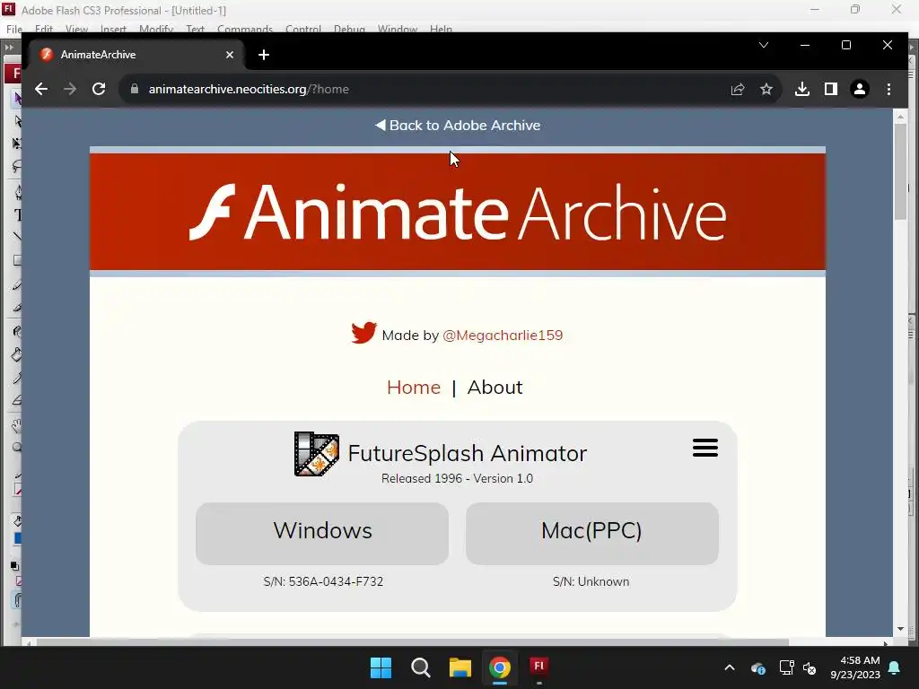
Task: Bookmark this page with the star icon
Action: [766, 89]
